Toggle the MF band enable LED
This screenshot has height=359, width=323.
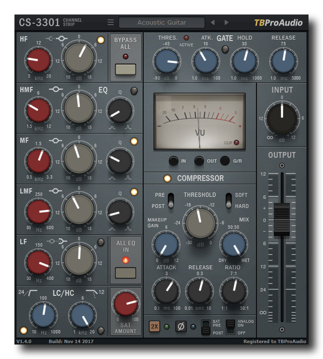(x=134, y=141)
